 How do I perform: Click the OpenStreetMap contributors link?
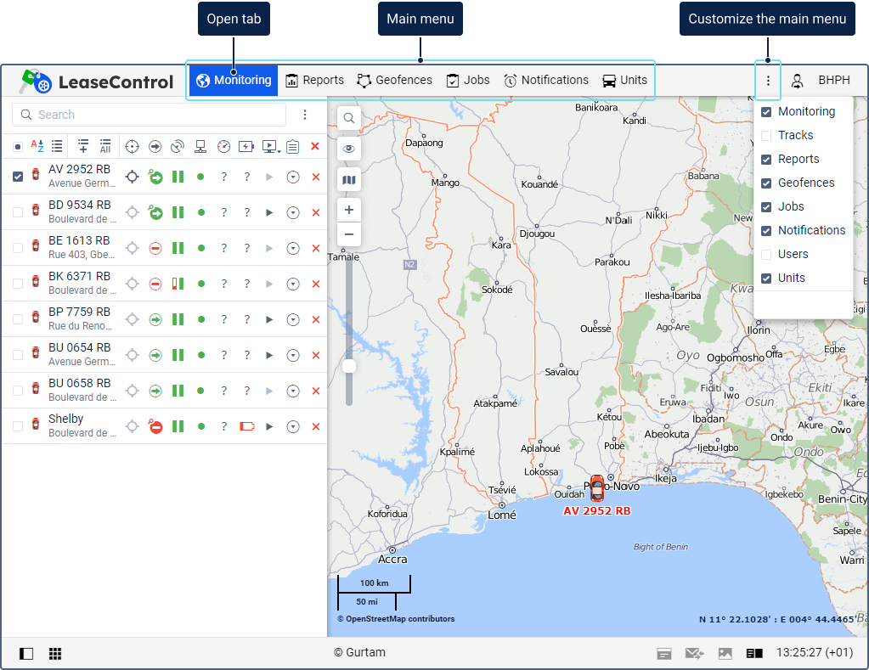399,619
